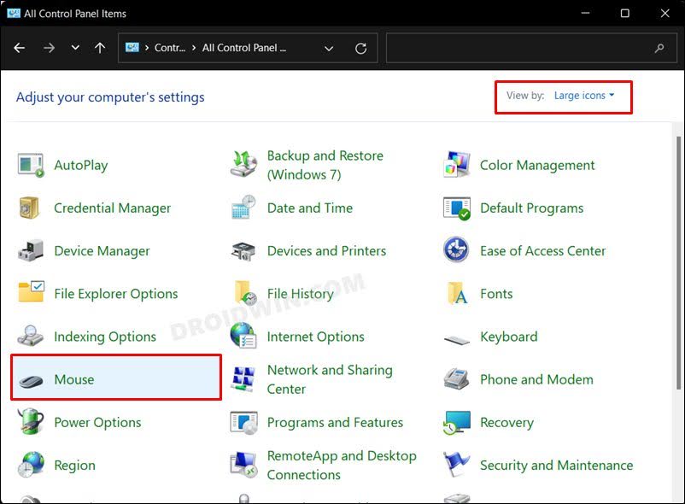Click the Region globe icon
The height and width of the screenshot is (504, 685).
coord(31,464)
